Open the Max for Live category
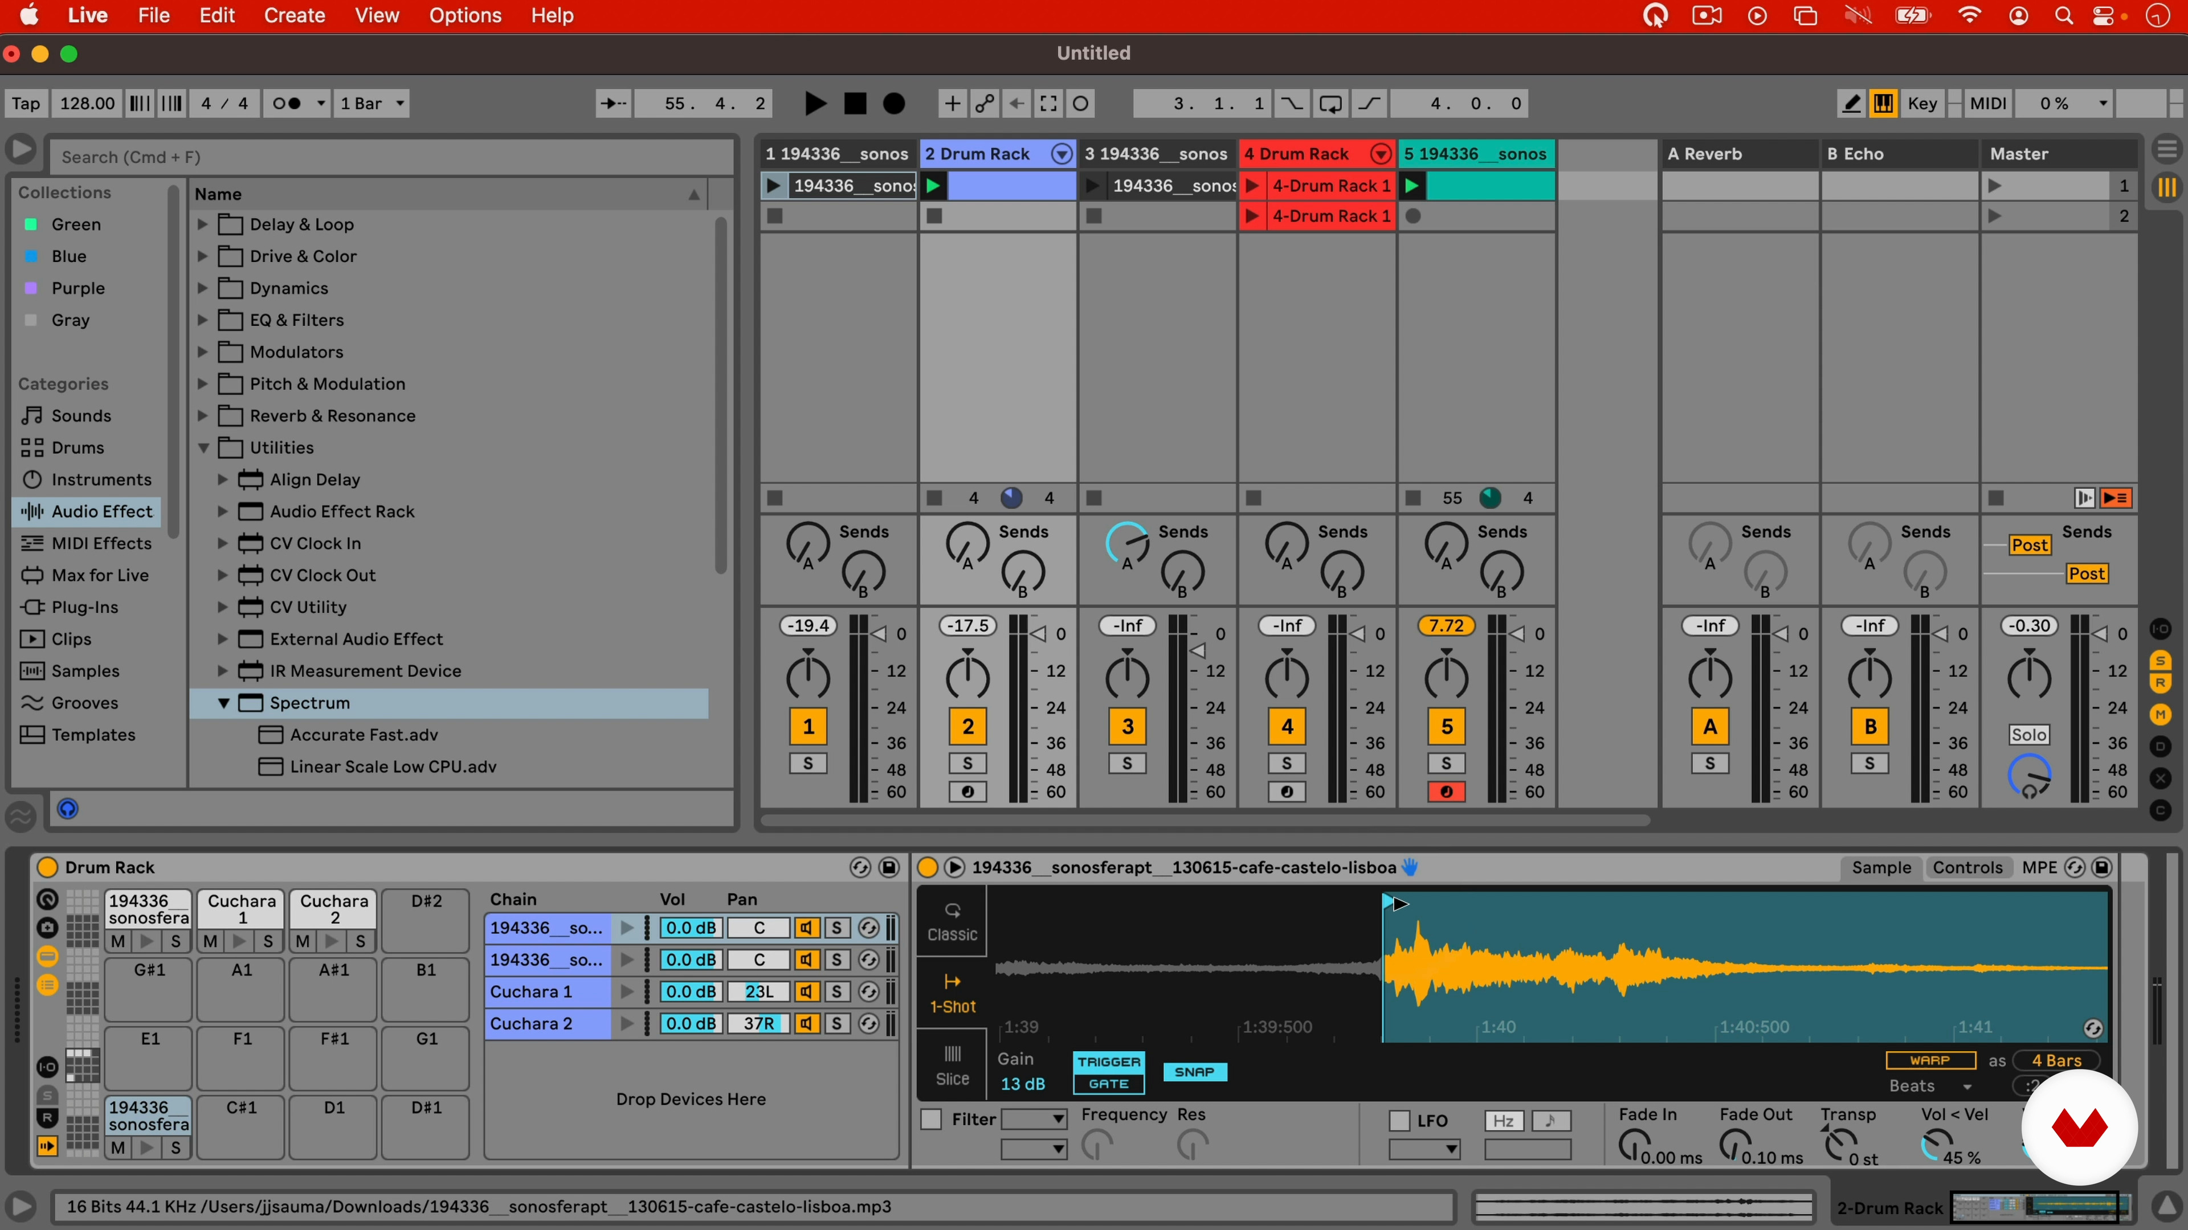Screen dimensions: 2188x1230 click(99, 576)
